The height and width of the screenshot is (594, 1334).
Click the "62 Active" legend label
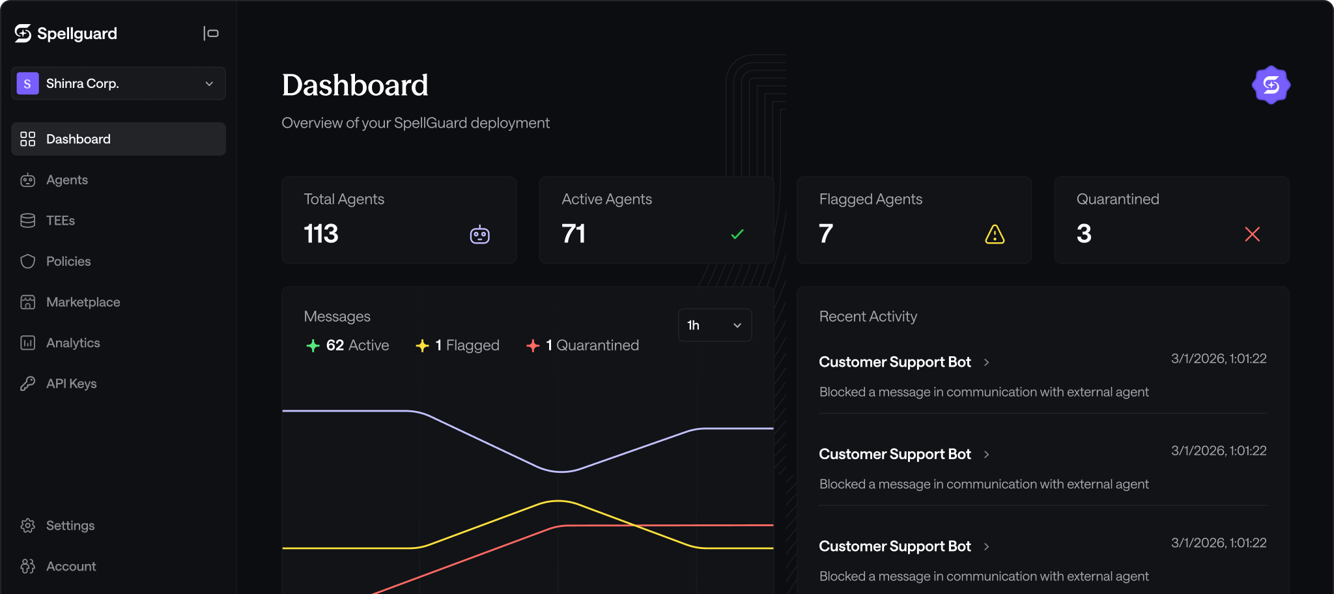coord(358,345)
